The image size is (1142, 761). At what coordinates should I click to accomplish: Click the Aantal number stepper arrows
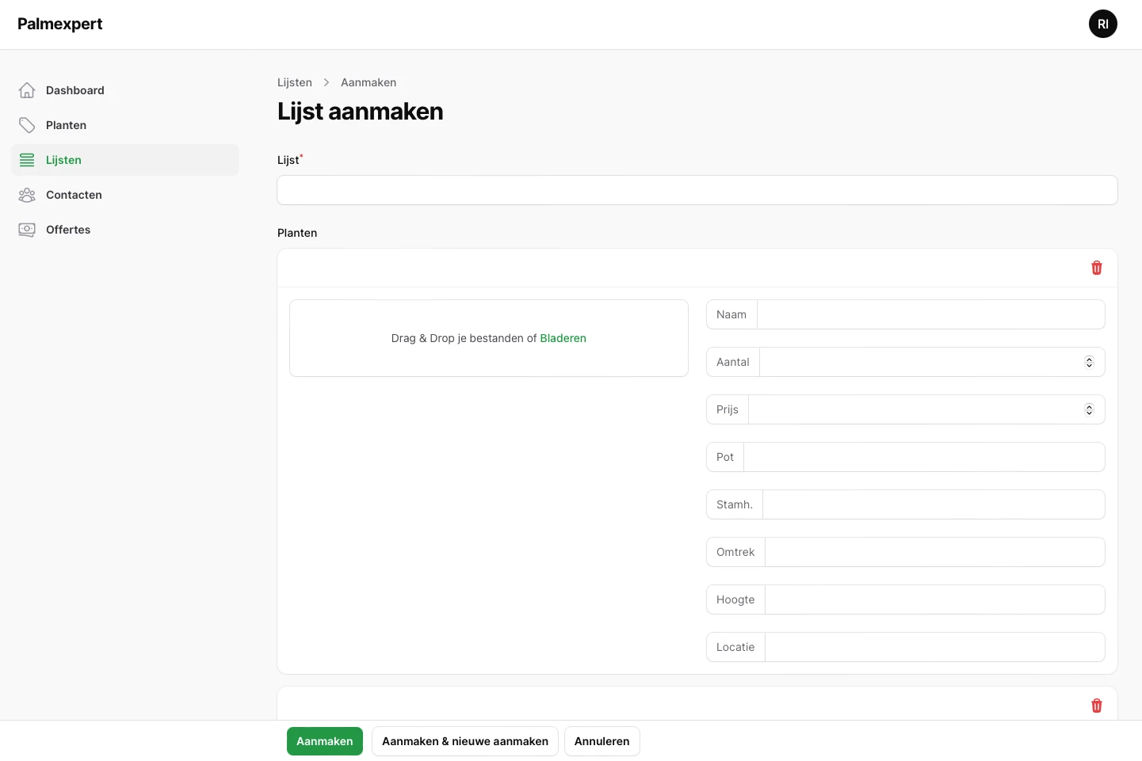tap(1089, 362)
